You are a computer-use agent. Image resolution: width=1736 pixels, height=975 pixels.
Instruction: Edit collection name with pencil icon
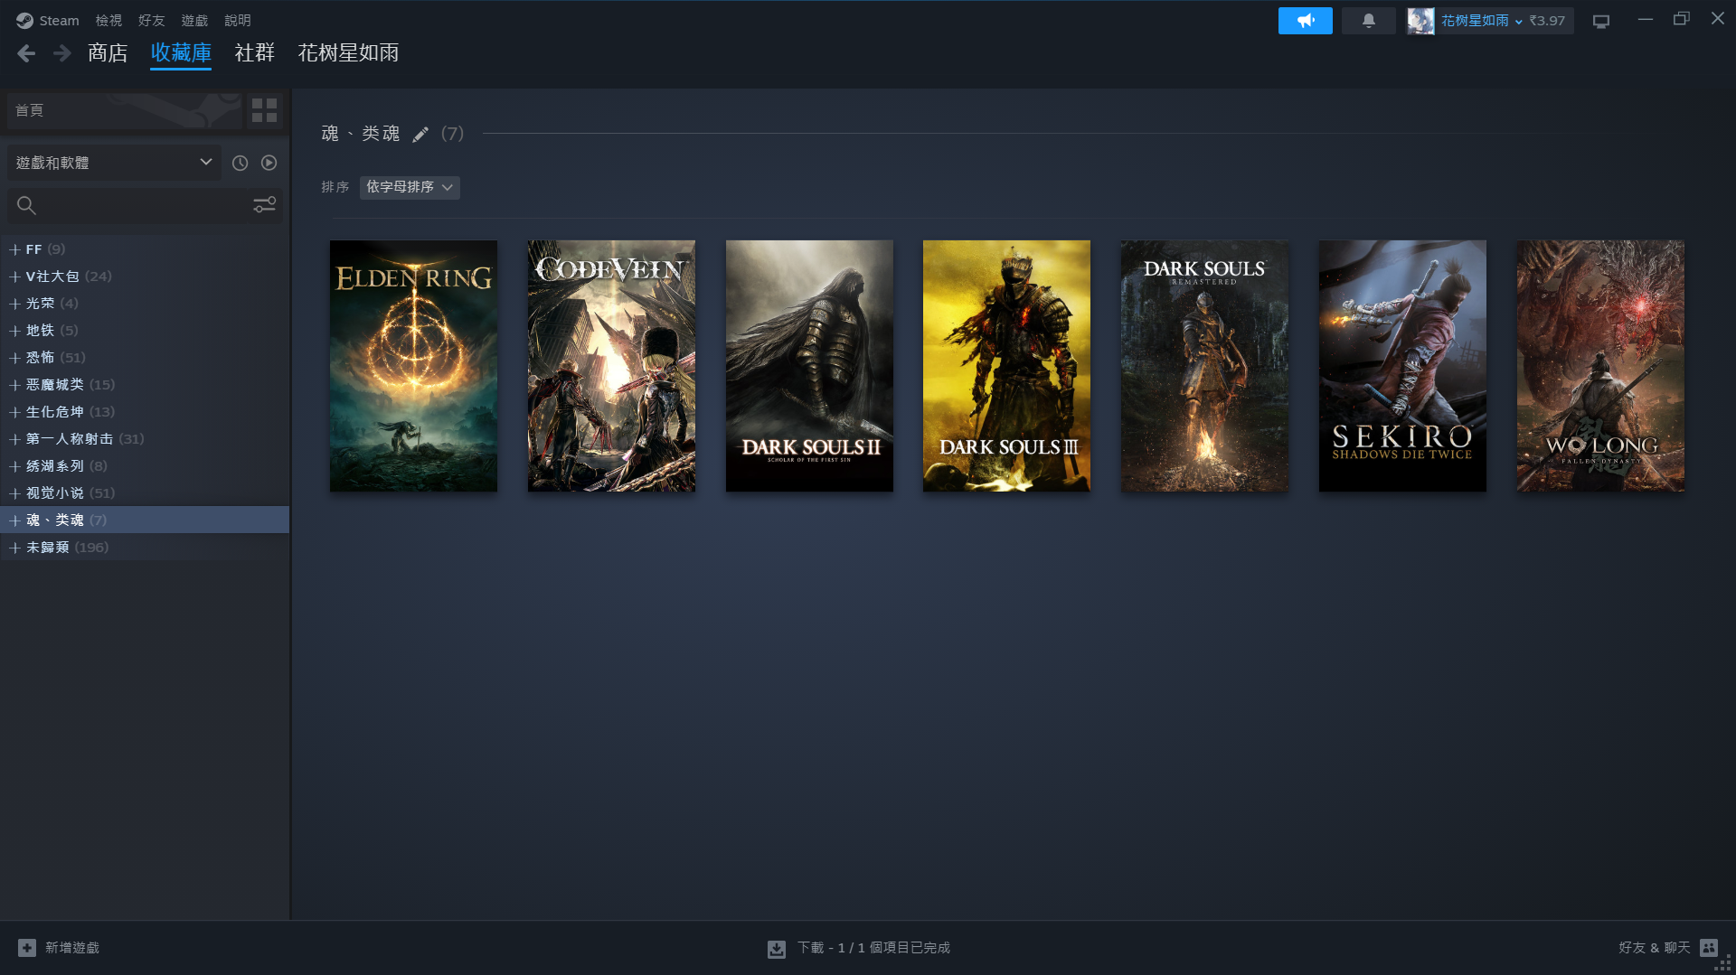420,135
